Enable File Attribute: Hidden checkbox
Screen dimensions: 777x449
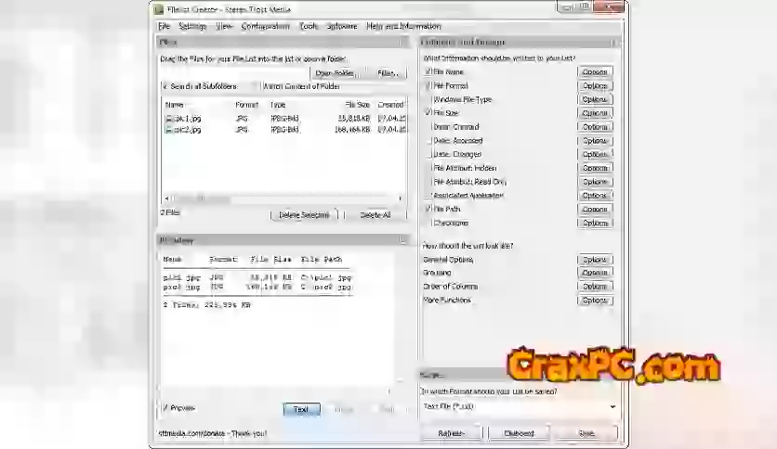tap(428, 168)
